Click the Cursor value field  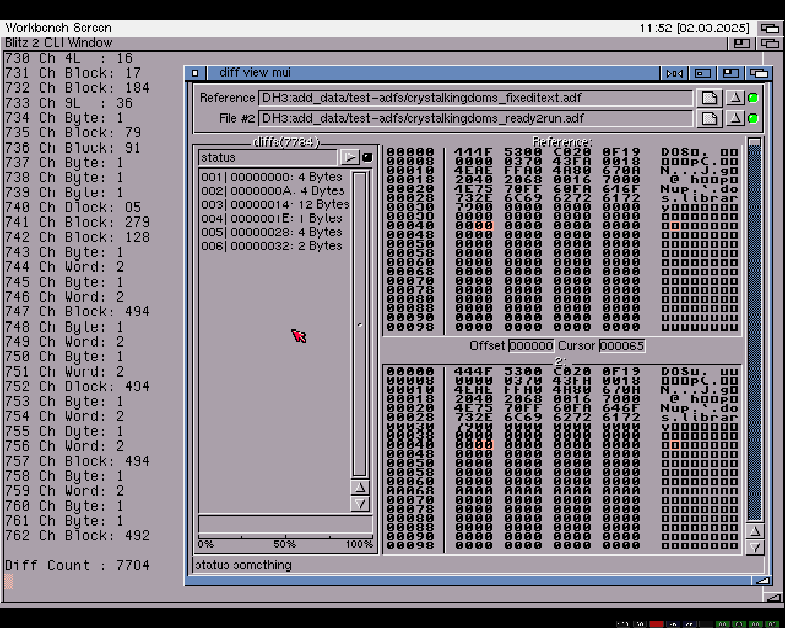(622, 347)
